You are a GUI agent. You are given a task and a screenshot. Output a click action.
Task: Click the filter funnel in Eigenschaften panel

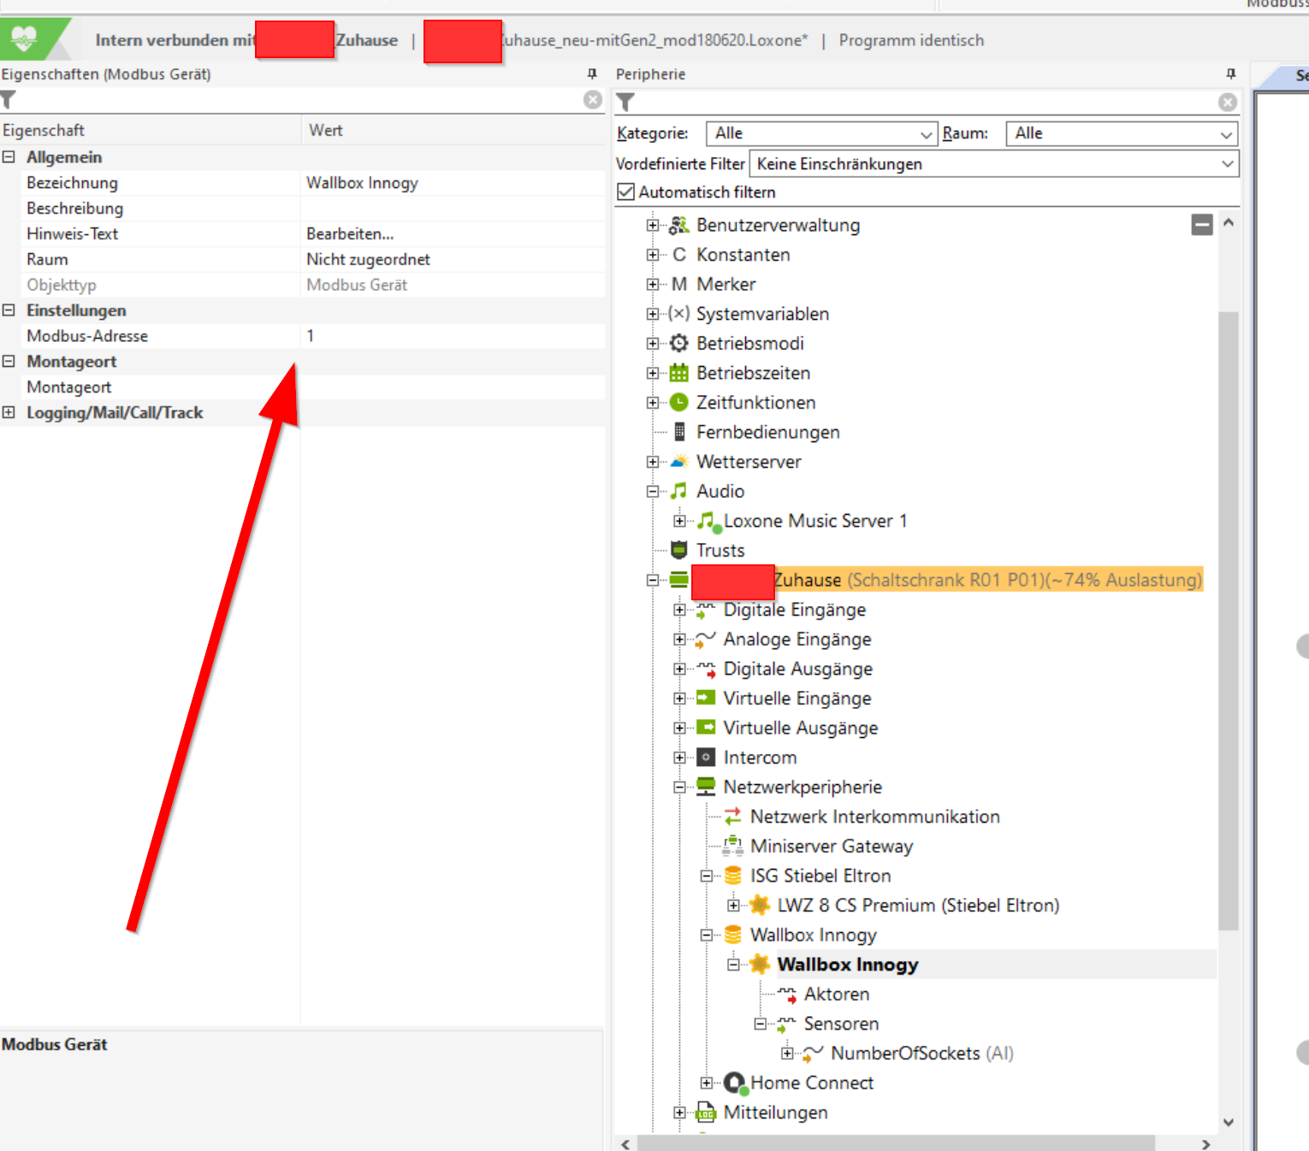pos(9,101)
